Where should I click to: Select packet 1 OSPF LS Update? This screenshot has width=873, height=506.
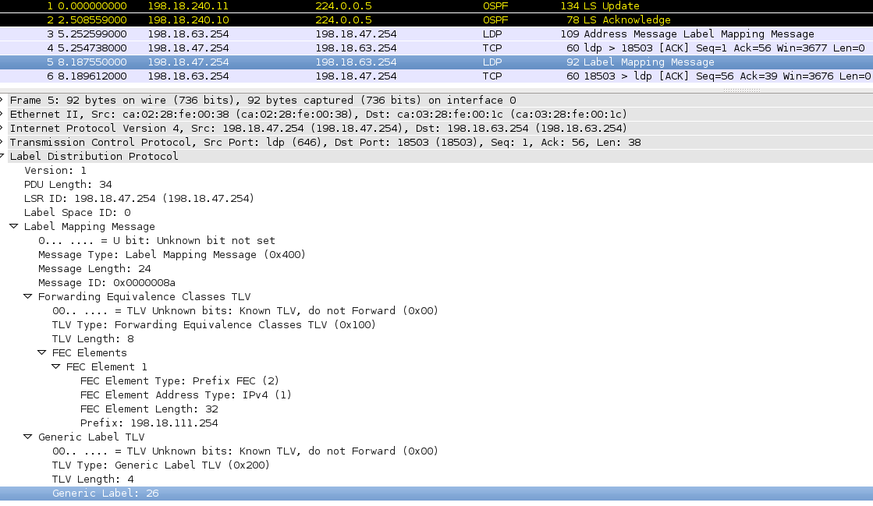(390, 6)
